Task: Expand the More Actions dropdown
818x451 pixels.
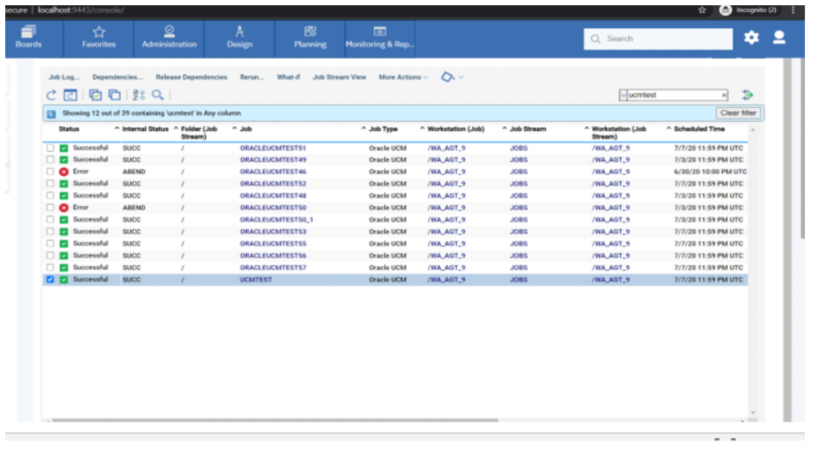Action: coord(402,77)
